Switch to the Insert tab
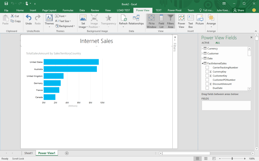 (33, 10)
